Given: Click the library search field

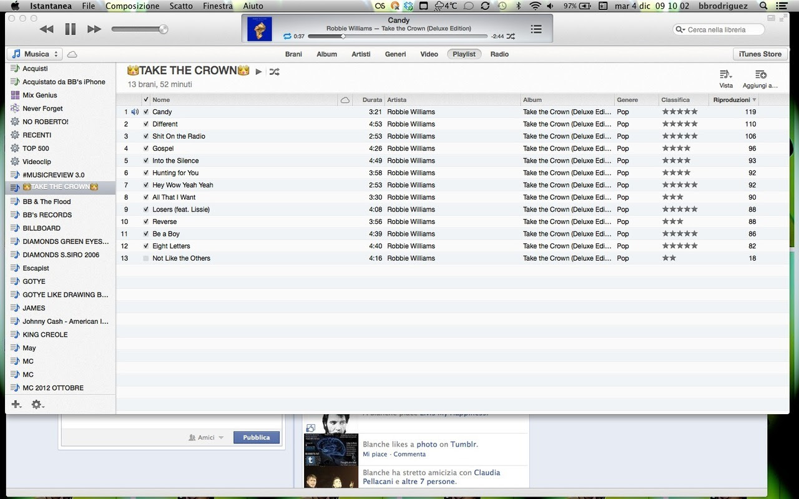Looking at the screenshot, I should click(719, 29).
